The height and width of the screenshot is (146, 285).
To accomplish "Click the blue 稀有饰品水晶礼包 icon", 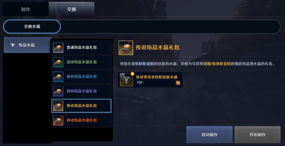I will coord(58,77).
